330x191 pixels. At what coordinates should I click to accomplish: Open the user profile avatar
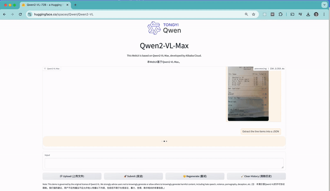coord(316,14)
